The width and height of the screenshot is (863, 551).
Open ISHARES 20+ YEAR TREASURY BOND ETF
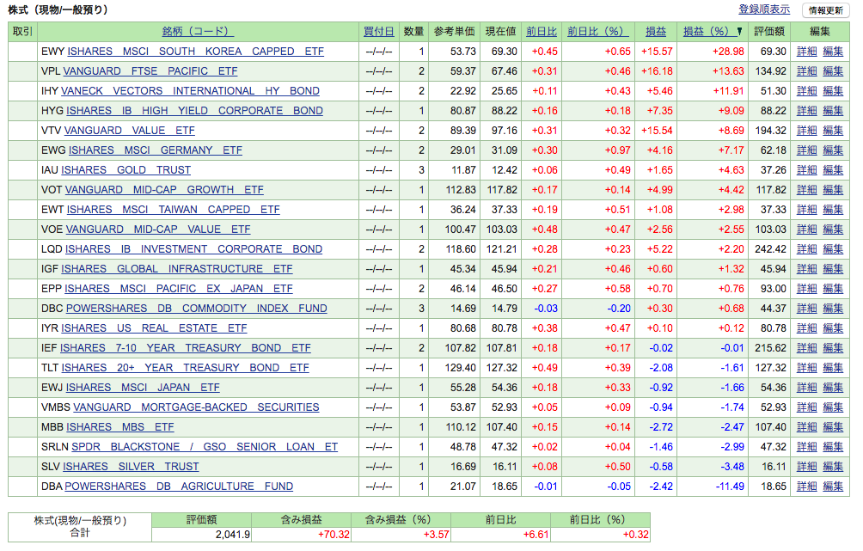(x=185, y=368)
